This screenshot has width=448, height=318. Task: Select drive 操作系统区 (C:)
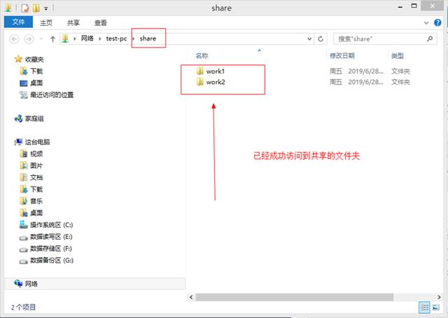click(46, 225)
